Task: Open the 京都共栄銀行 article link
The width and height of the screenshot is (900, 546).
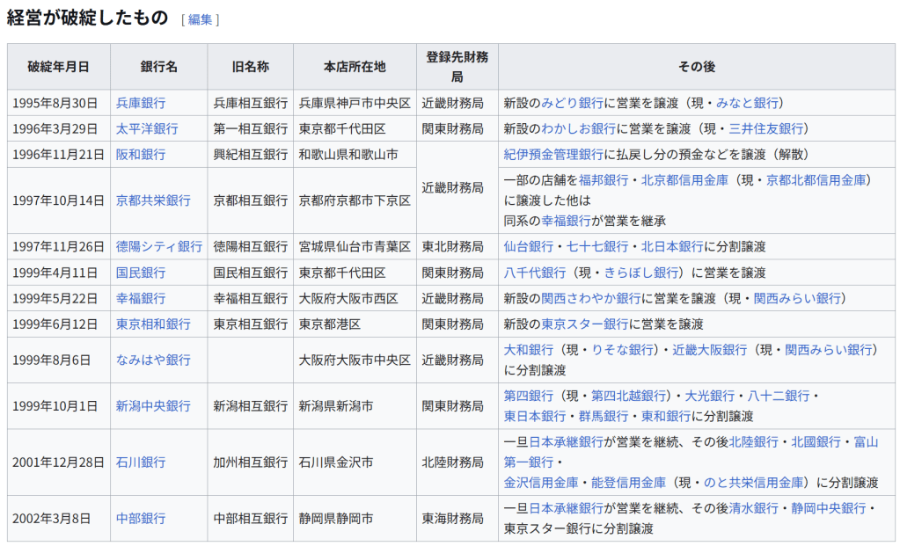Action: 153,200
